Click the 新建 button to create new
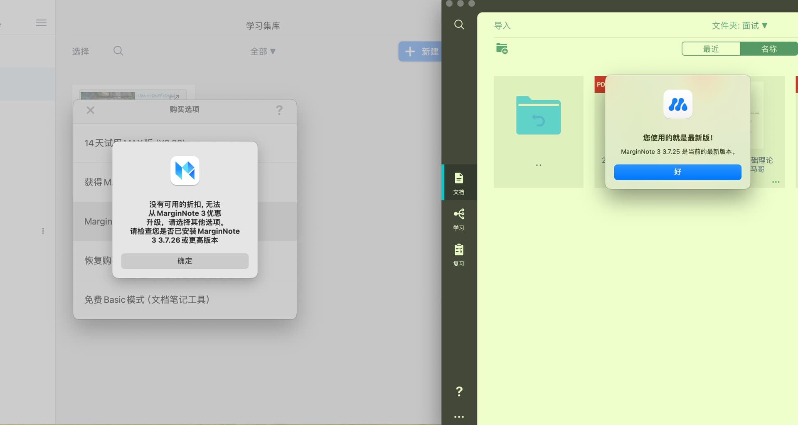 [420, 51]
